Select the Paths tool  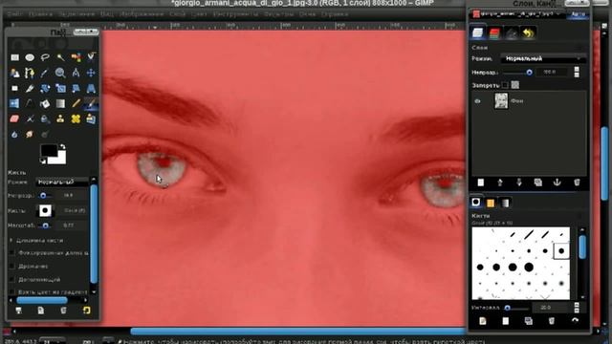pyautogui.click(x=30, y=73)
